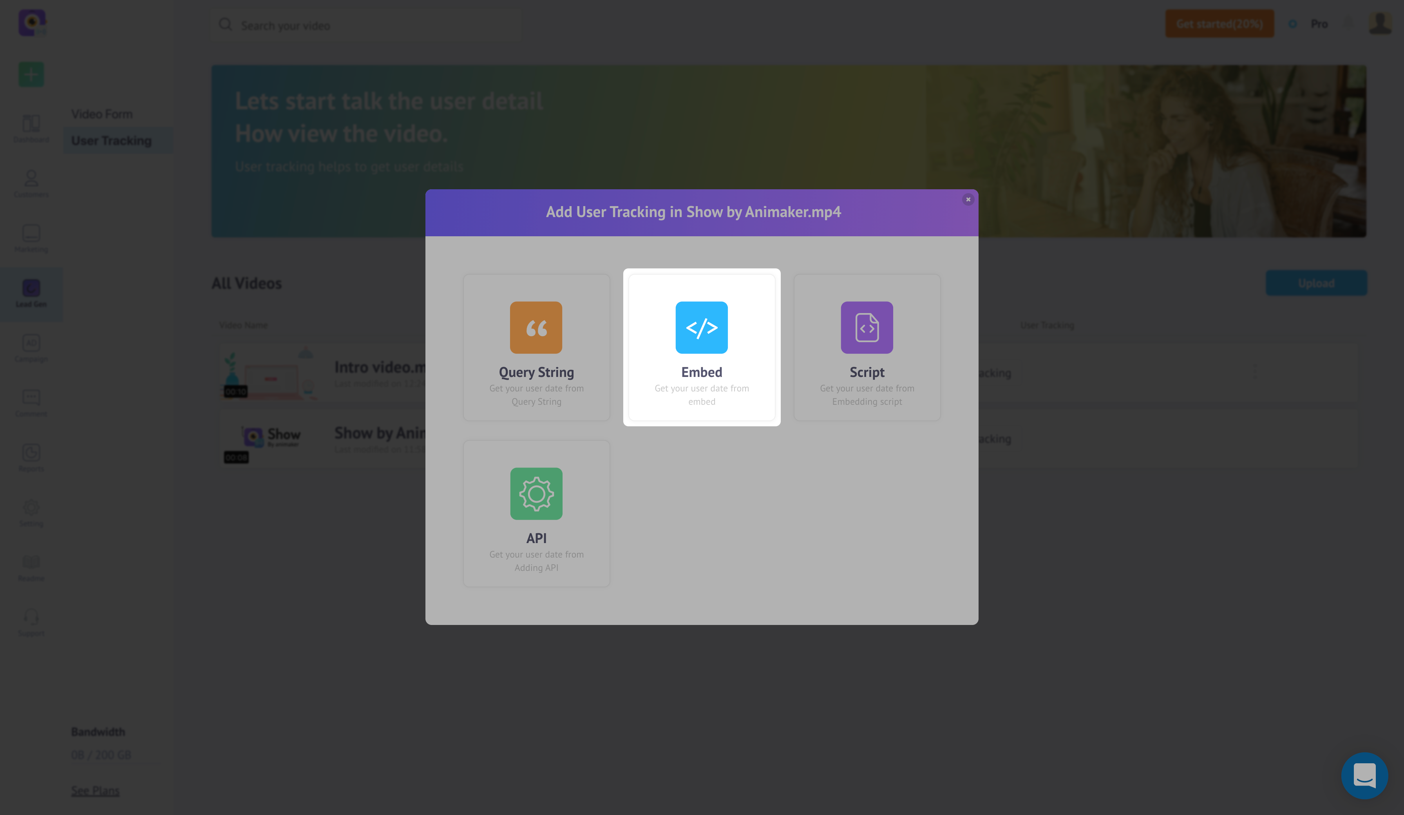Open Reports from the sidebar
This screenshot has height=815, width=1404.
coord(31,458)
